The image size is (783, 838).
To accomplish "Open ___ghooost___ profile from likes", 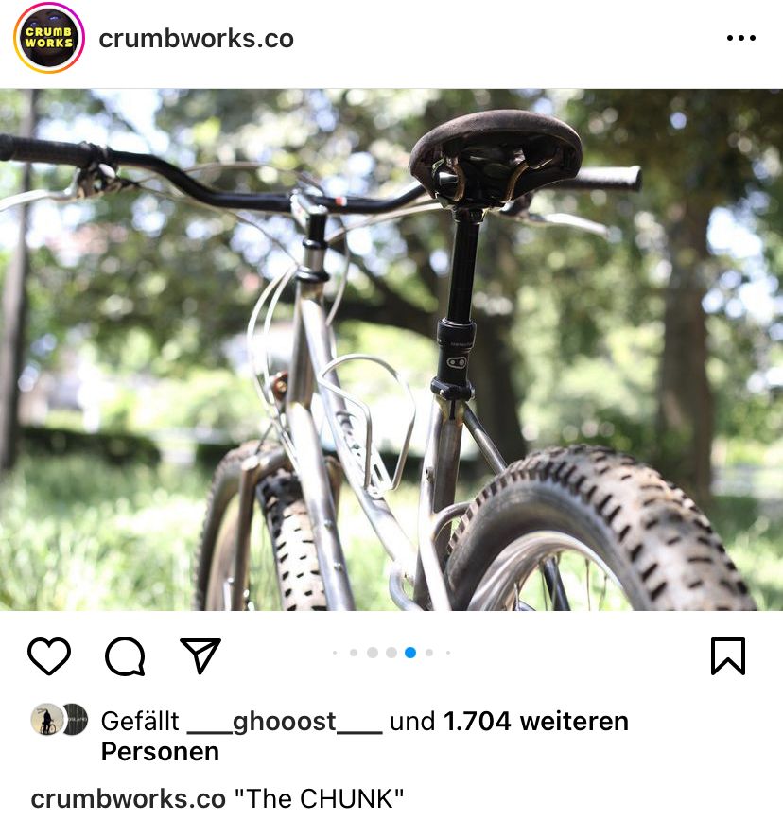I will point(285,722).
